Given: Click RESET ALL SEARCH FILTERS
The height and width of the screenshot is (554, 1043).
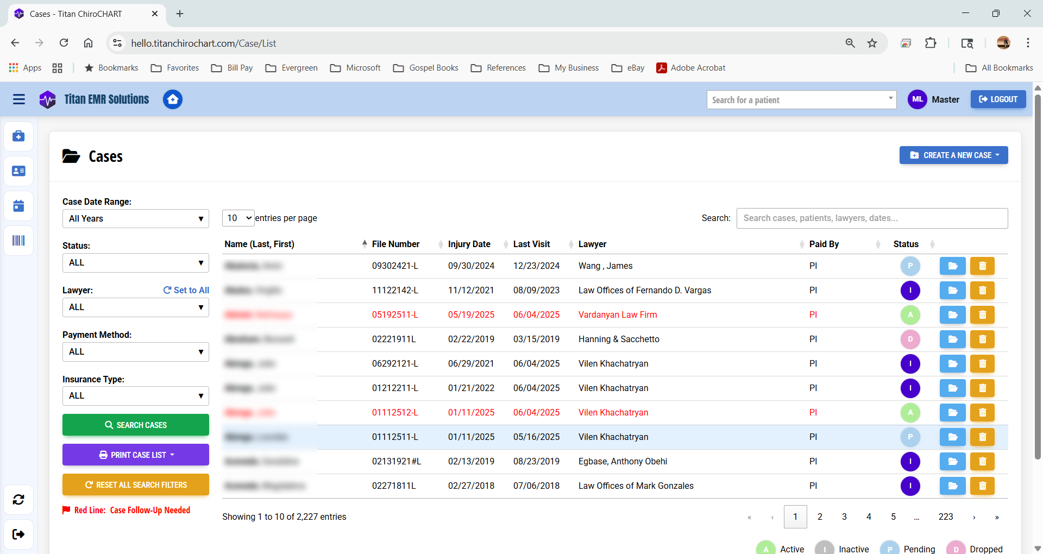Looking at the screenshot, I should [135, 484].
